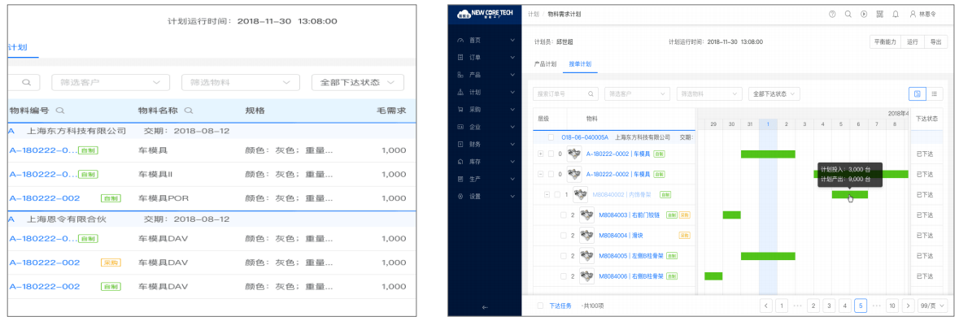The height and width of the screenshot is (321, 959).
Task: Click the 平衡能力 button
Action: point(885,41)
